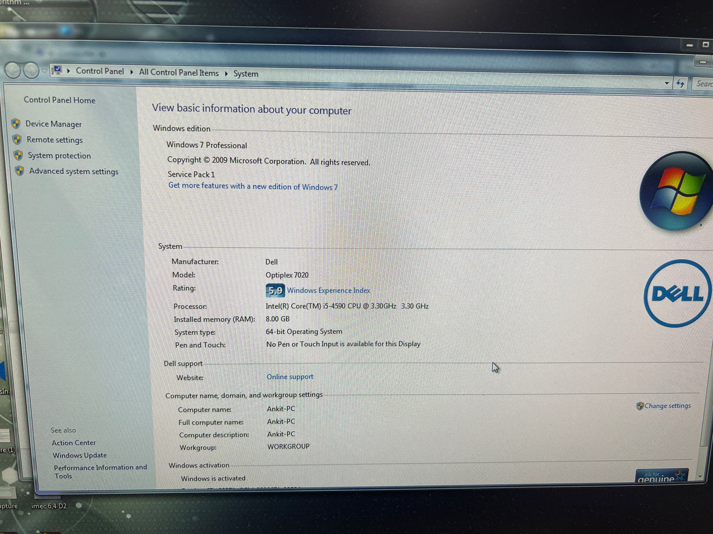This screenshot has width=713, height=534.
Task: Click Get more features with new edition link
Action: click(253, 186)
